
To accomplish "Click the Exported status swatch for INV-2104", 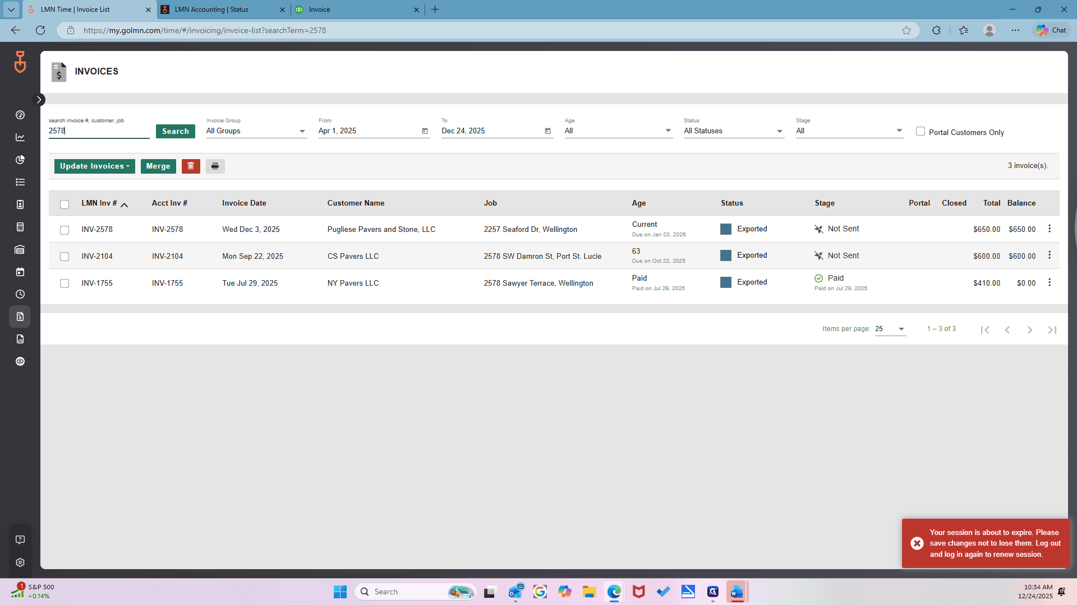I will click(x=726, y=255).
